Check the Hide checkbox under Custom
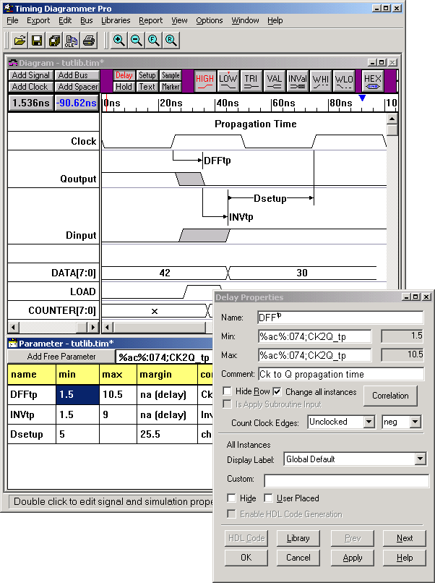The height and width of the screenshot is (583, 435). (x=231, y=498)
